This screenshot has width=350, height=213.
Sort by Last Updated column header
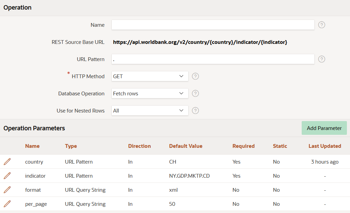[x=325, y=146]
